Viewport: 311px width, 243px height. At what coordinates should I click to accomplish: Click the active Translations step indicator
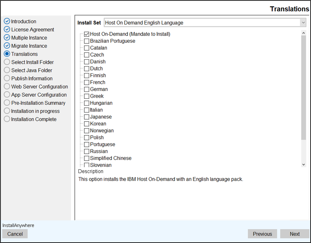(7, 54)
